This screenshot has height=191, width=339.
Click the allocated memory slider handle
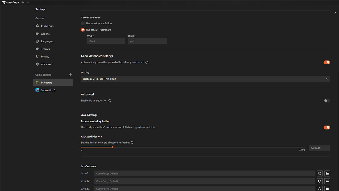112,147
